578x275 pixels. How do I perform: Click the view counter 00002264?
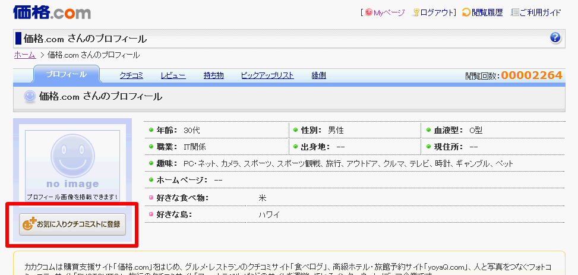coord(532,75)
